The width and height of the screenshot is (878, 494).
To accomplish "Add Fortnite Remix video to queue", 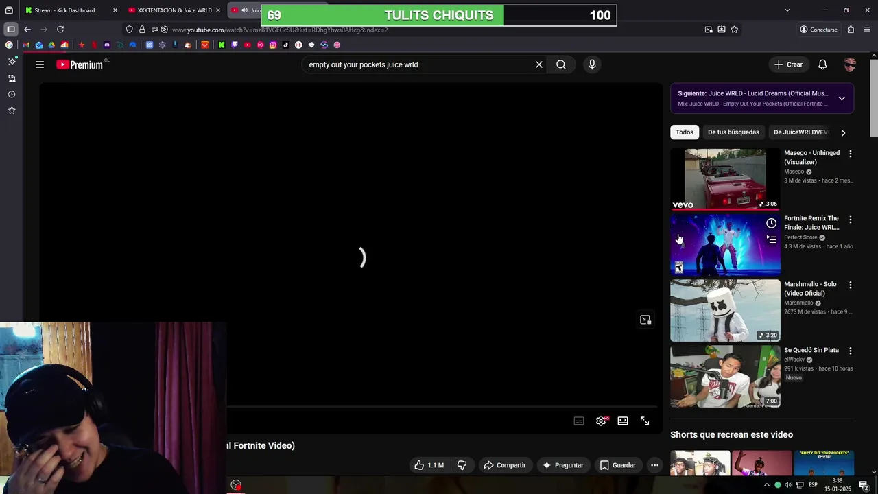I will (771, 239).
